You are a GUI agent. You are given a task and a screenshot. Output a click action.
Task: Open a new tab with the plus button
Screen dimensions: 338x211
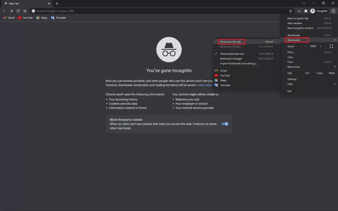pyautogui.click(x=57, y=3)
